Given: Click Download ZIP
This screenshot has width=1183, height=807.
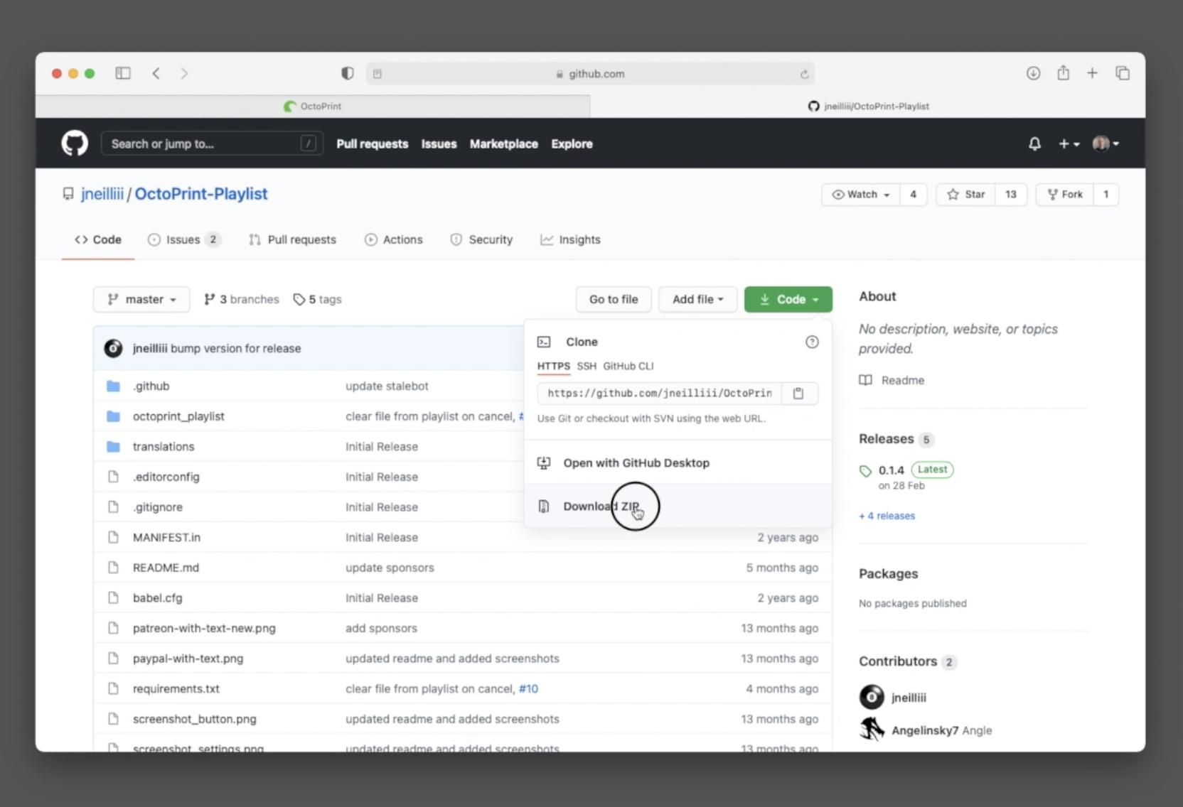Looking at the screenshot, I should click(x=678, y=507).
